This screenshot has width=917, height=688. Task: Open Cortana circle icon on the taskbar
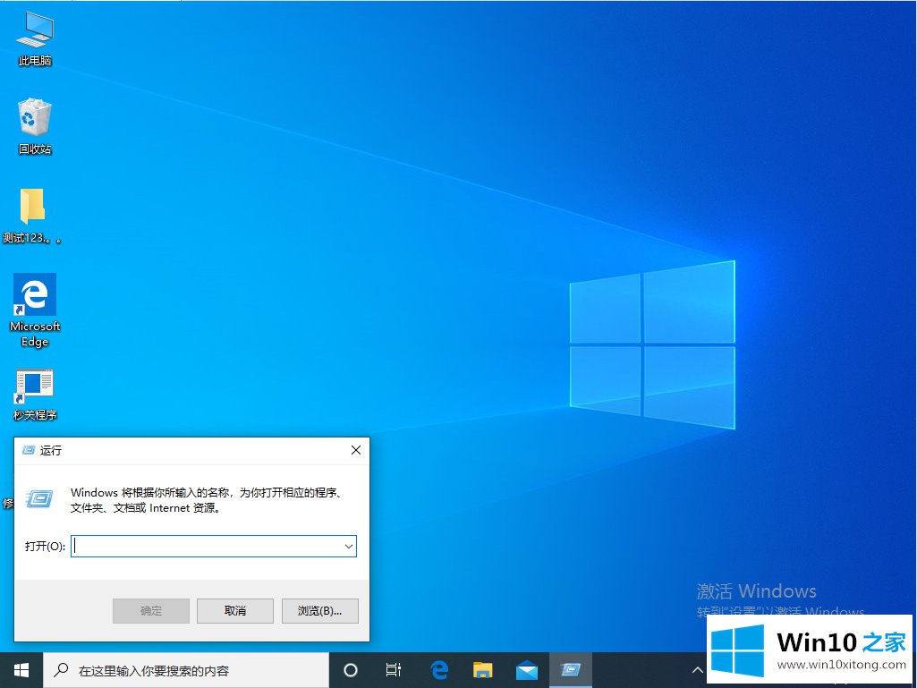(x=351, y=670)
